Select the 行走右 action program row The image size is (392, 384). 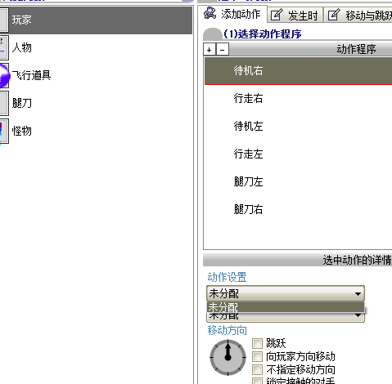coord(298,98)
